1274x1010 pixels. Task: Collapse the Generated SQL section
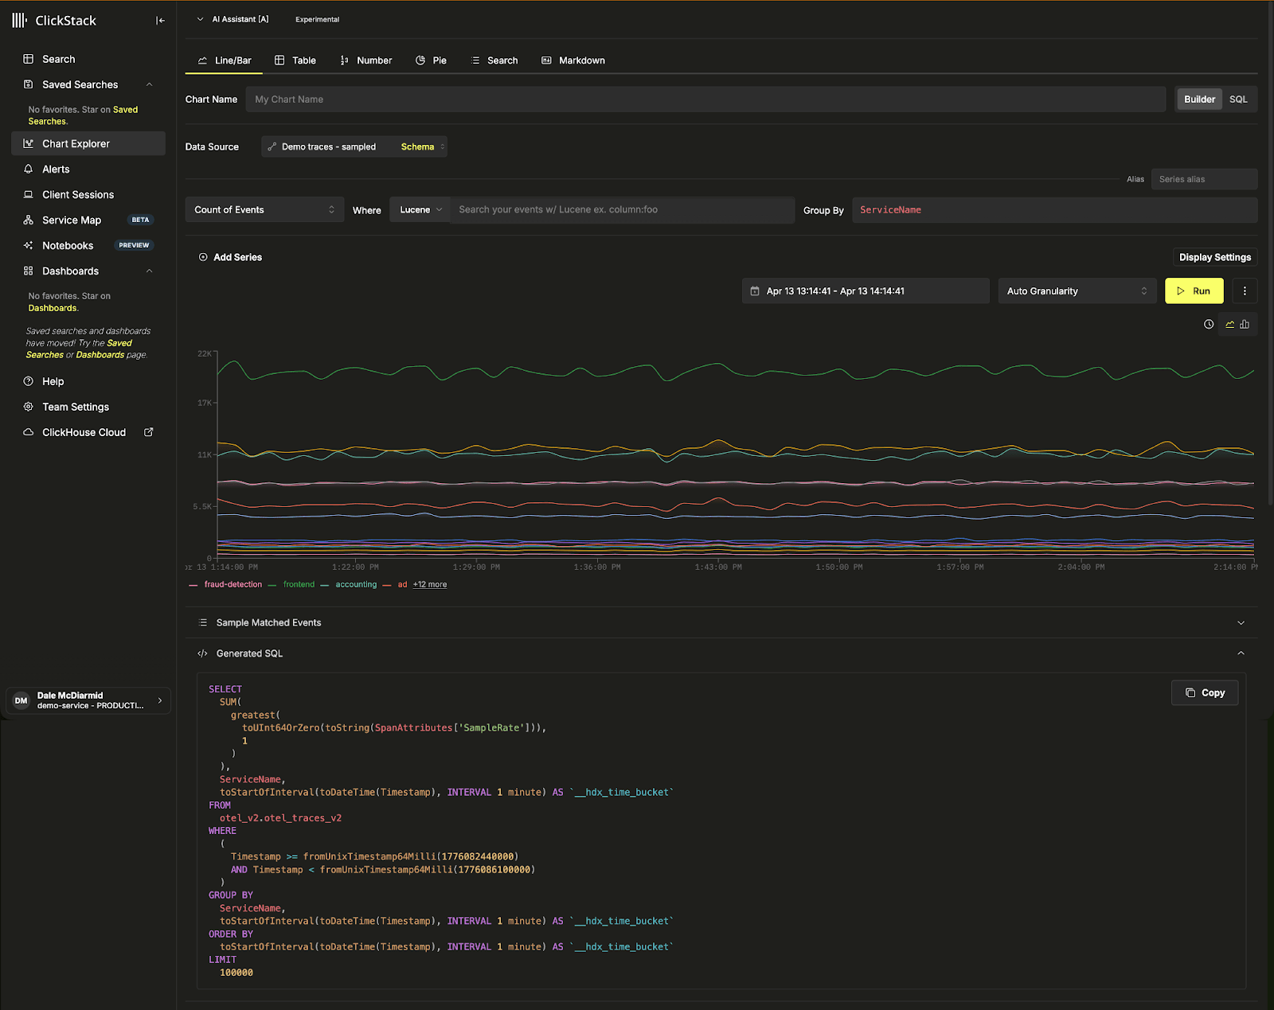click(1241, 653)
